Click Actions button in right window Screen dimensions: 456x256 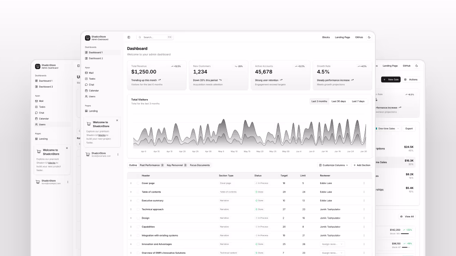pyautogui.click(x=411, y=80)
